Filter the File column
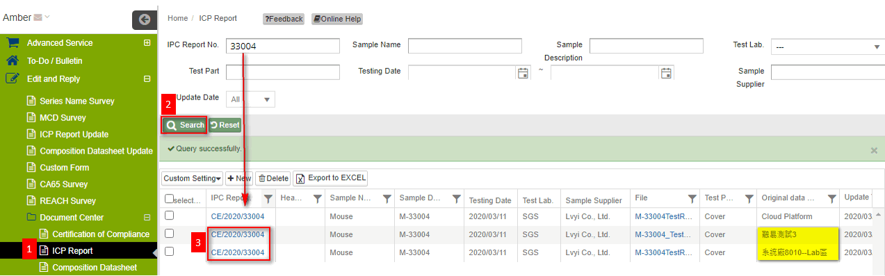This screenshot has height=276, width=885. pyautogui.click(x=692, y=199)
